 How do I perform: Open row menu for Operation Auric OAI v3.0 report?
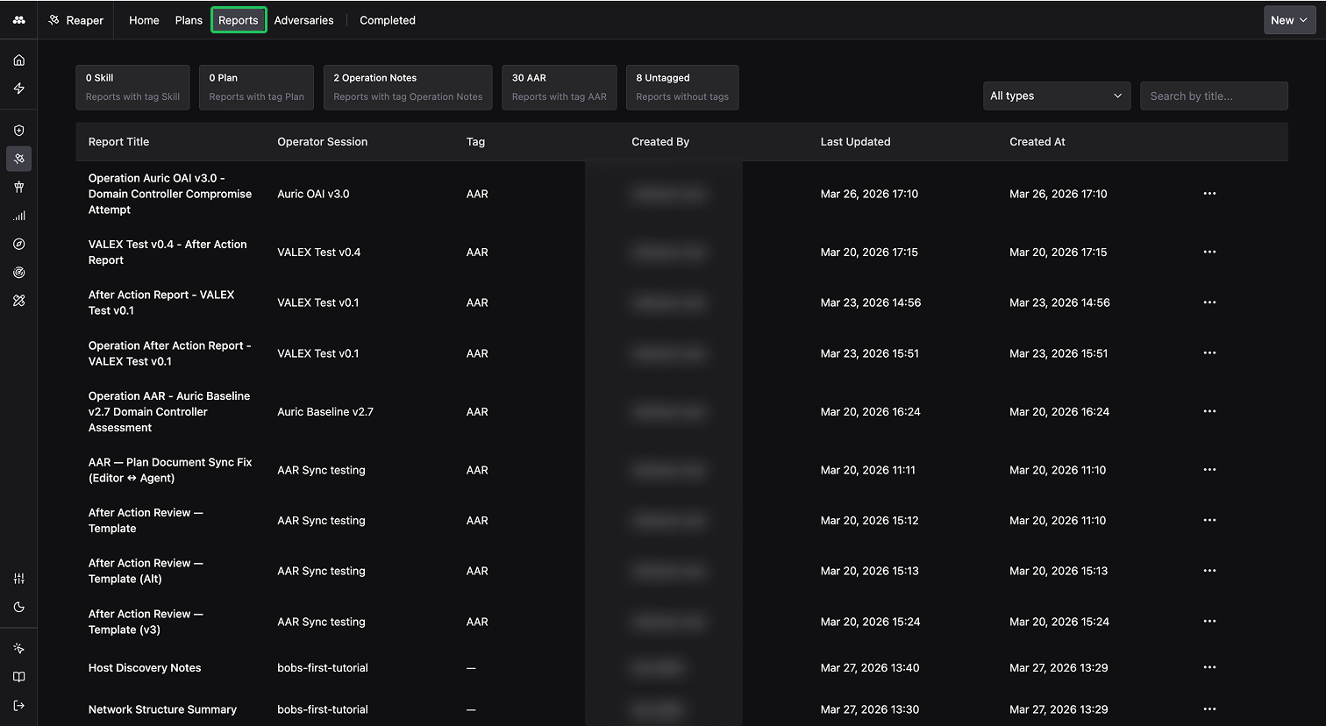(x=1209, y=194)
